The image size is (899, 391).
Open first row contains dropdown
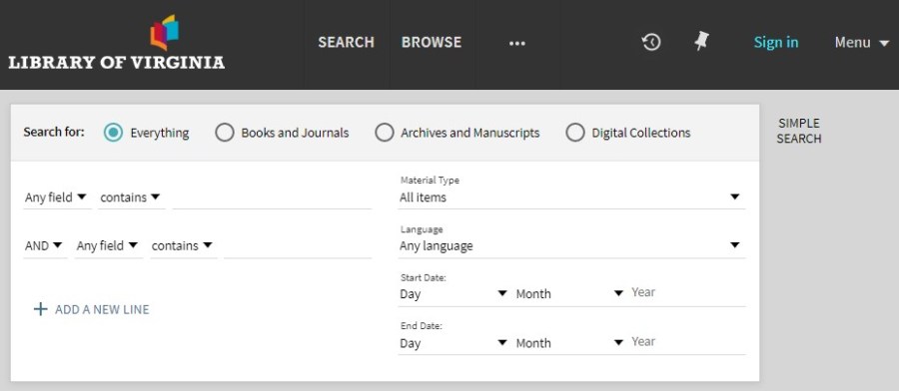pyautogui.click(x=131, y=197)
